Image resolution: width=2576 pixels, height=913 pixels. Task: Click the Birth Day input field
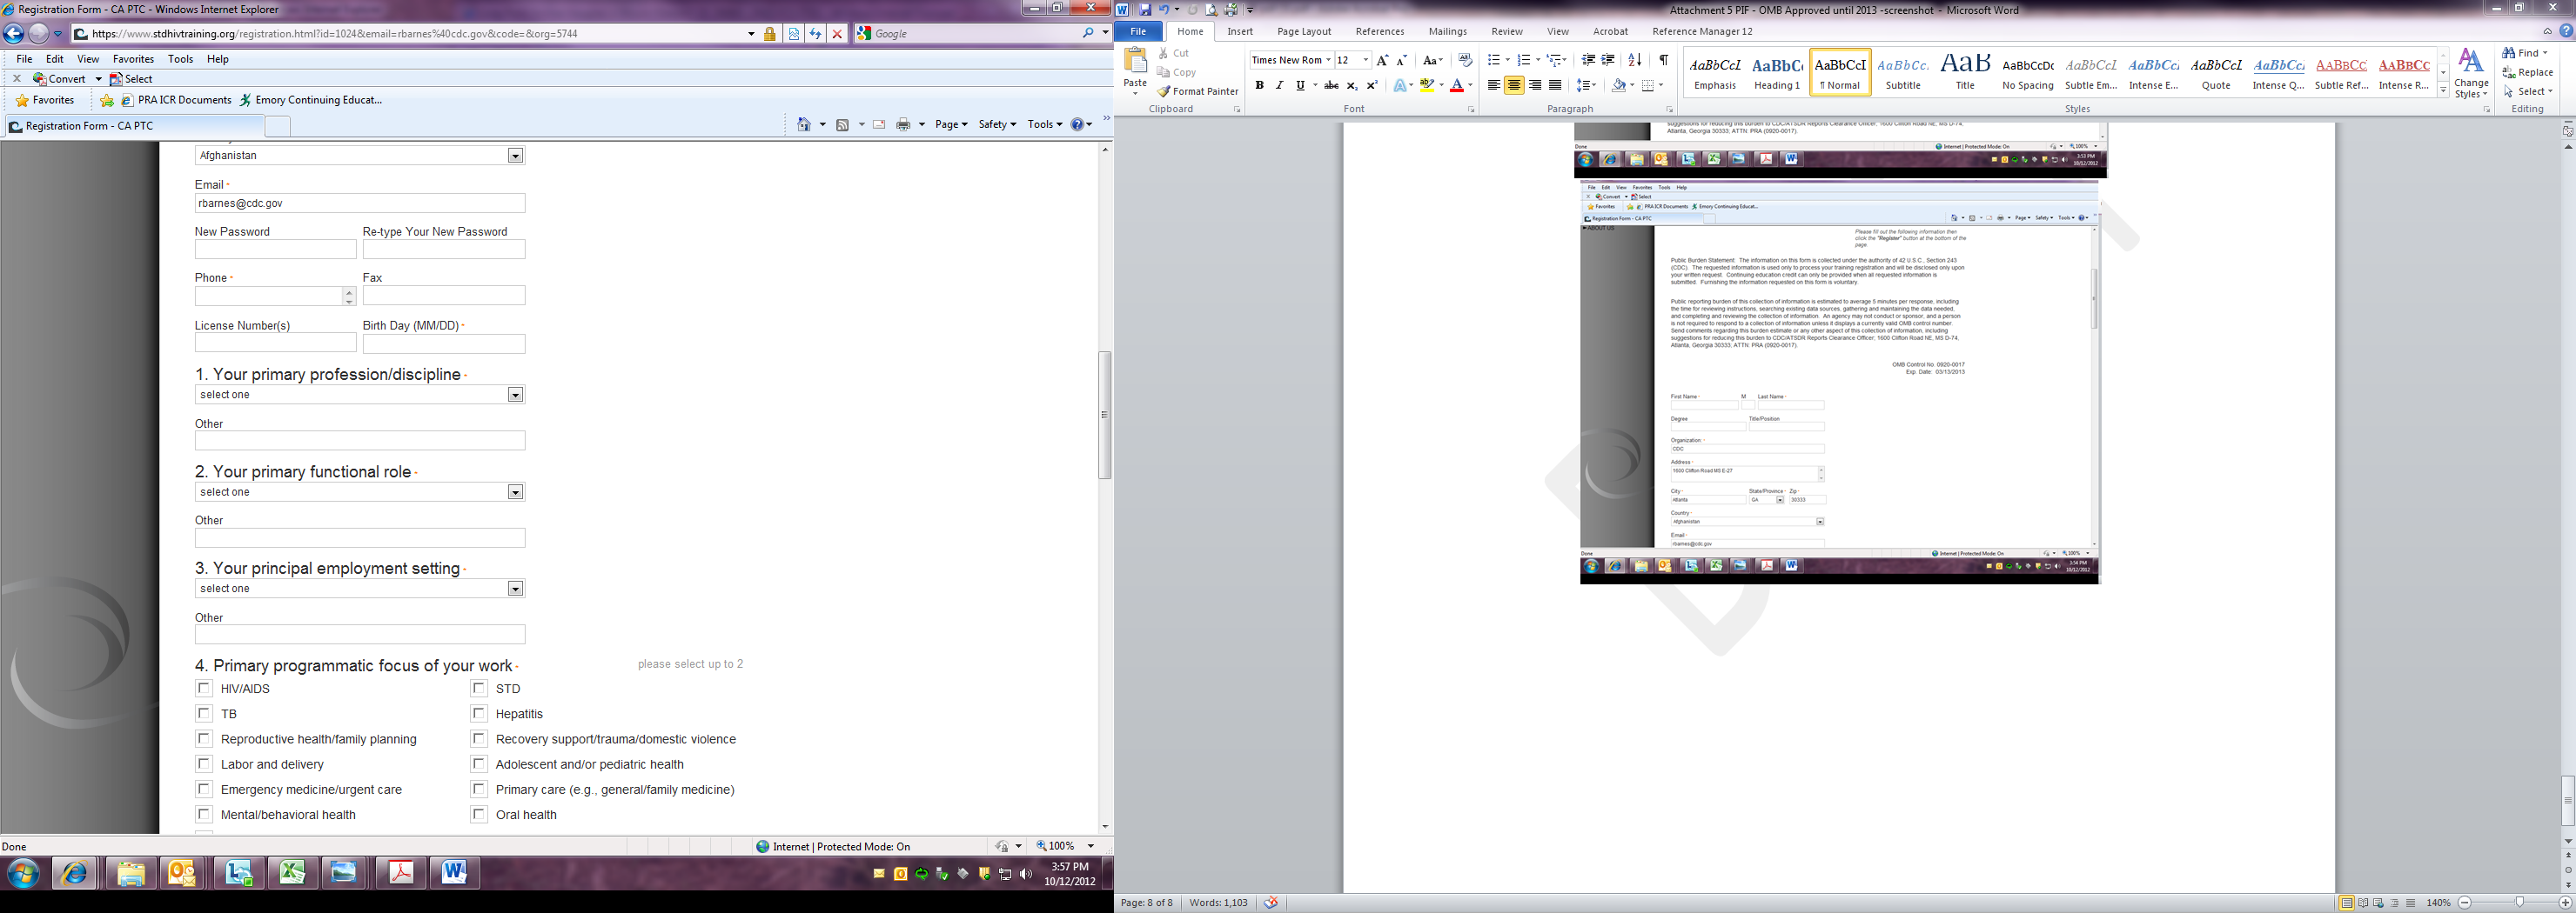pos(443,343)
